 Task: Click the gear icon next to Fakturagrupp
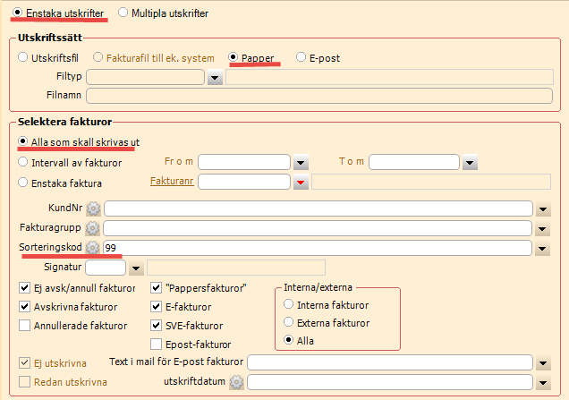point(93,228)
